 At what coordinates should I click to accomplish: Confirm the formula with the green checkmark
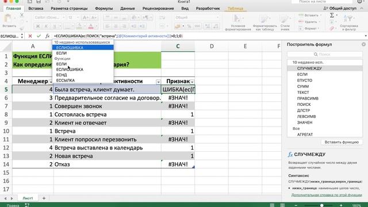click(39, 36)
